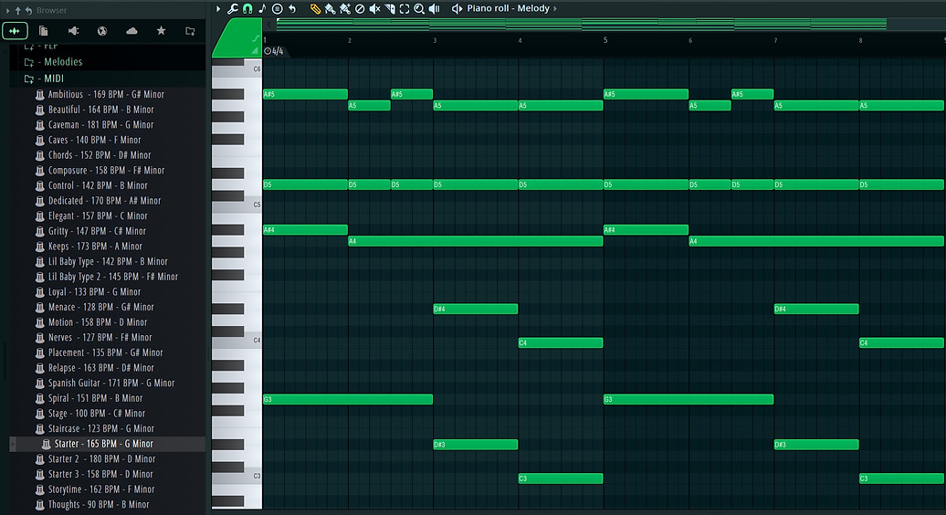The width and height of the screenshot is (946, 515).
Task: Select Composure - 158 BPM - F# Minor
Action: click(106, 170)
